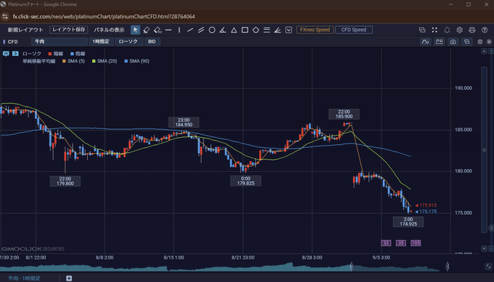Select the 牛肉 - 1時間足 tab
Image resolution: width=494 pixels, height=282 pixels.
[24, 278]
